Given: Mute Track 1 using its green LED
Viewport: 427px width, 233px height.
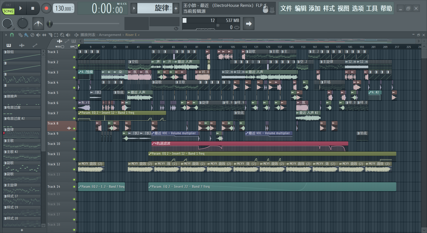Looking at the screenshot, I should (74, 57).
